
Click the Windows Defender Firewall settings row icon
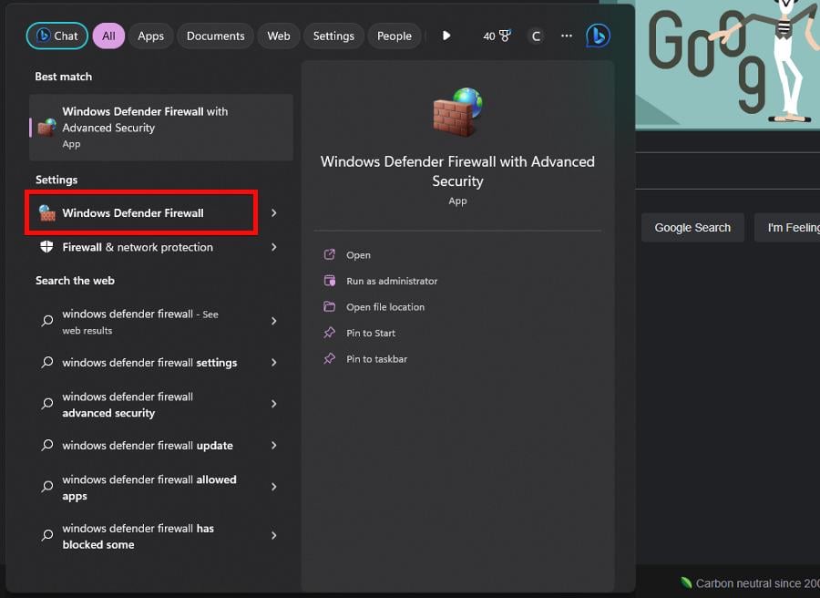coord(47,213)
